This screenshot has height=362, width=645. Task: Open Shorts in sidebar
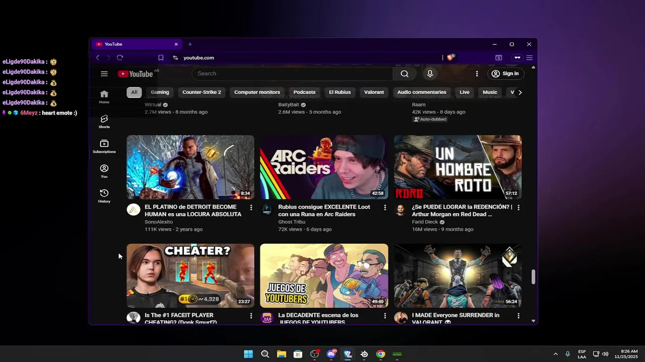(104, 122)
